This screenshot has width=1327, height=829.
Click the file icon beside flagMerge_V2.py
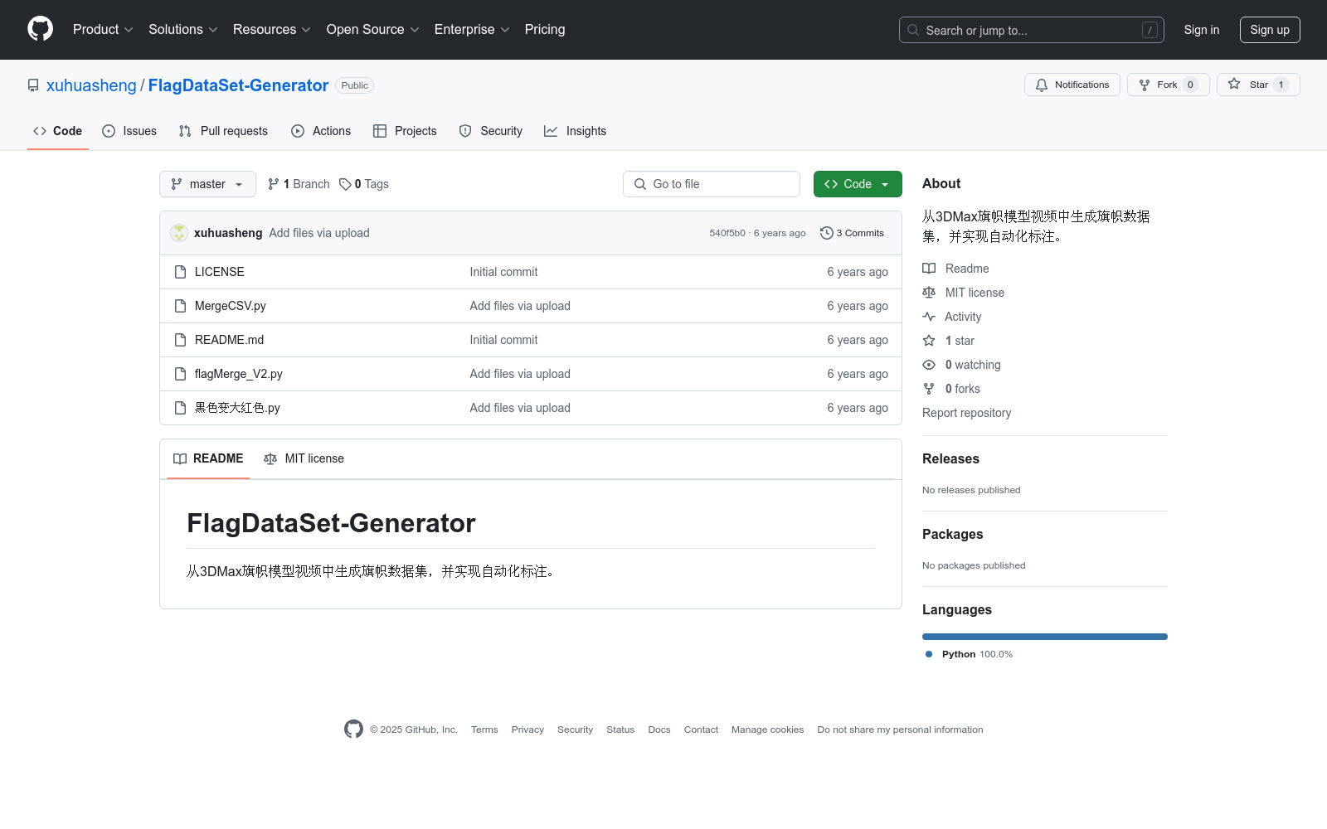click(180, 374)
